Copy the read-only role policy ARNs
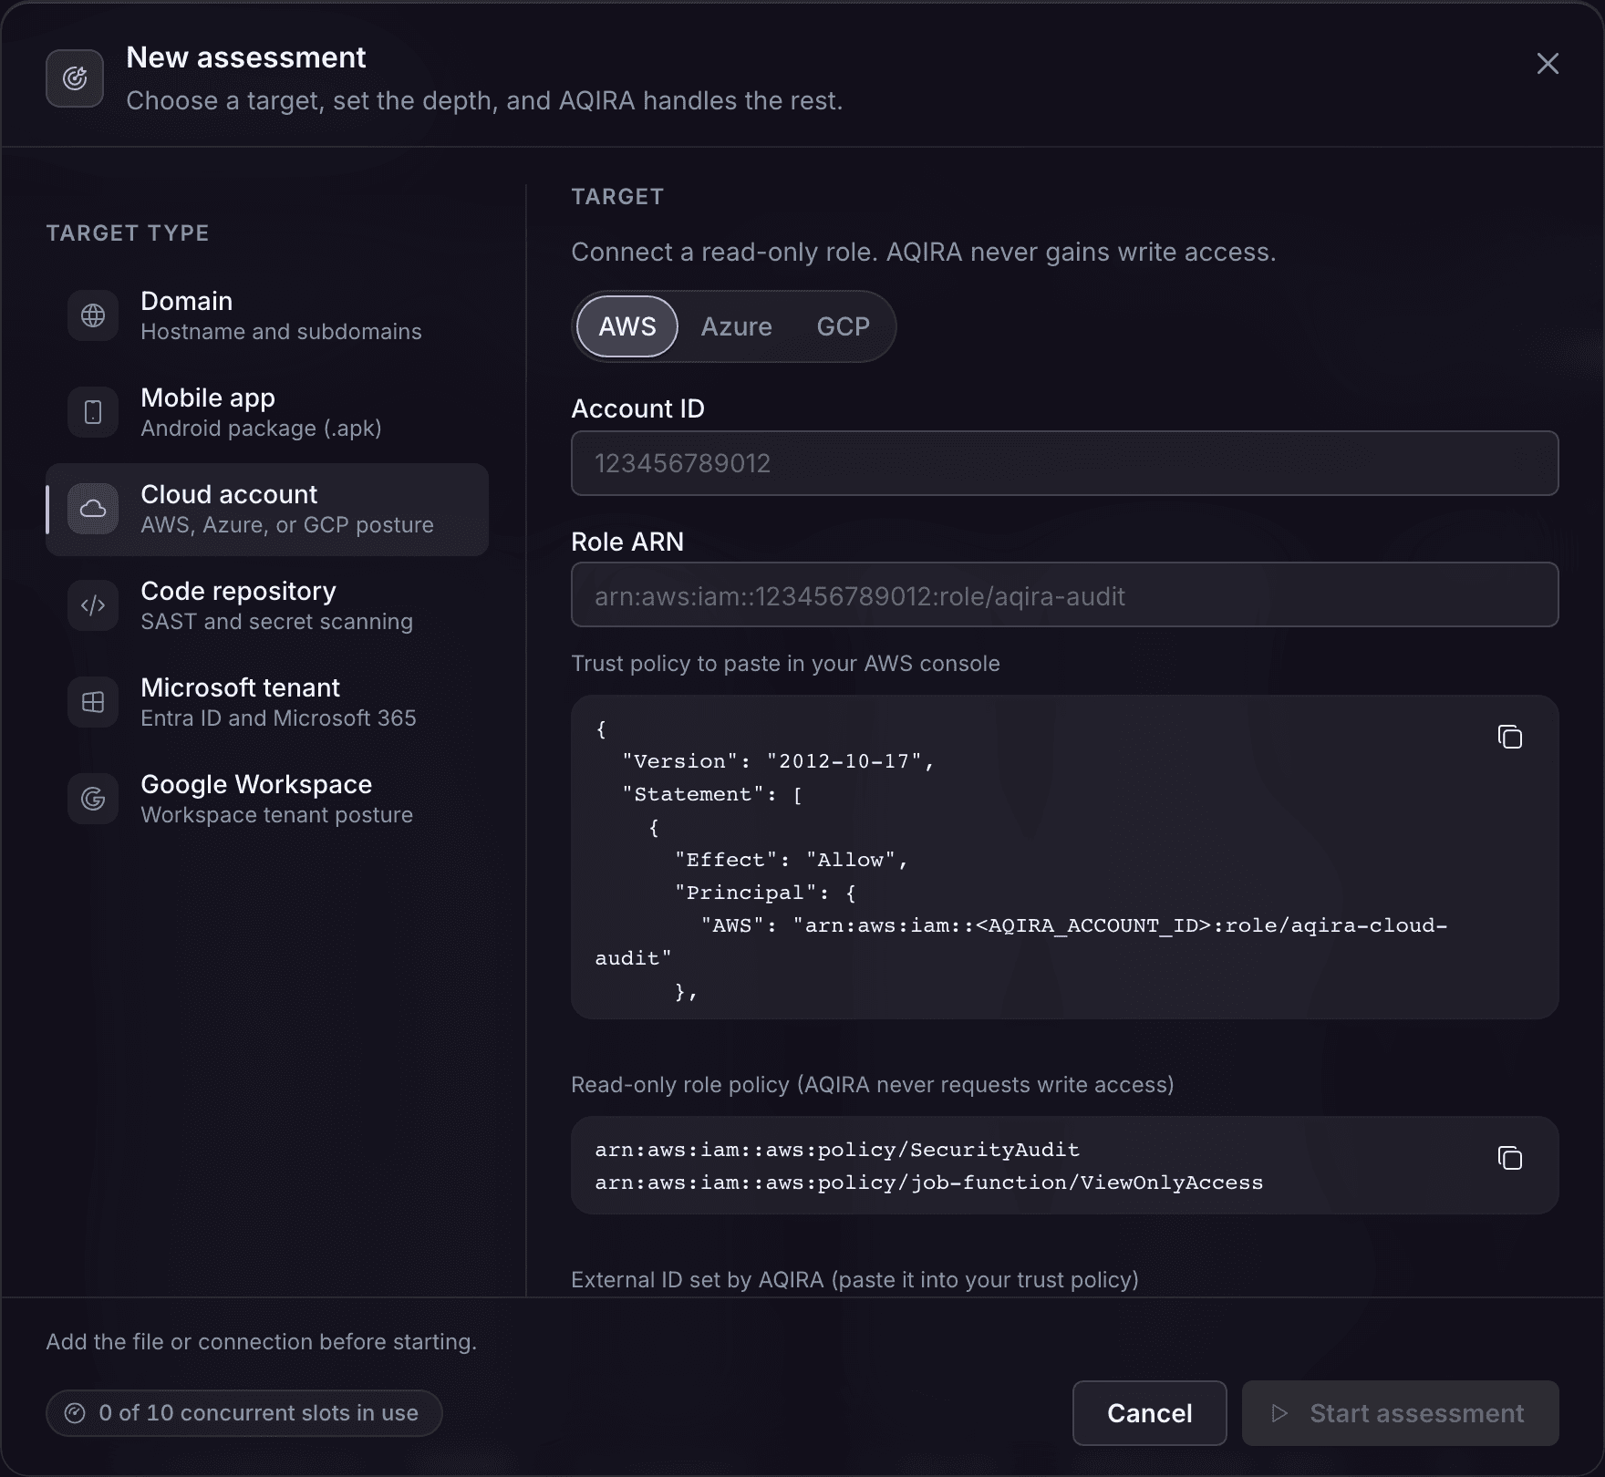 click(1510, 1158)
